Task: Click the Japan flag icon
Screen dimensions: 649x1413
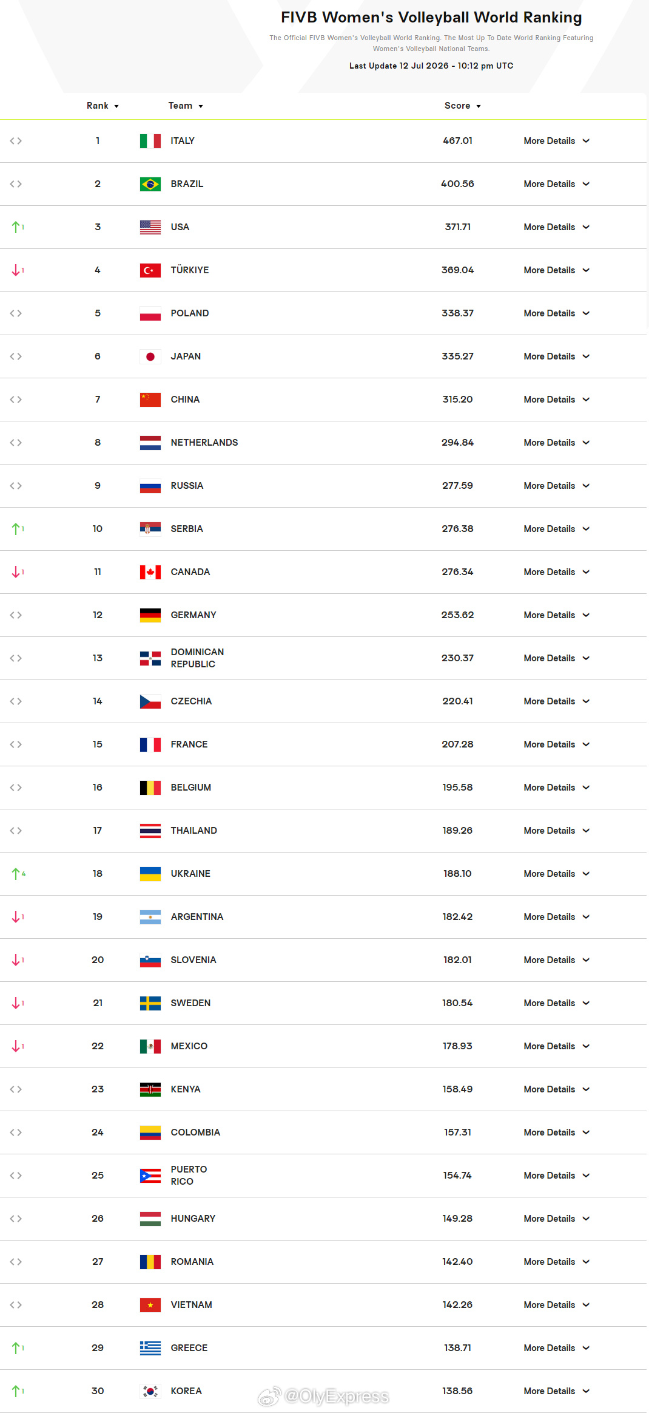Action: 150,356
